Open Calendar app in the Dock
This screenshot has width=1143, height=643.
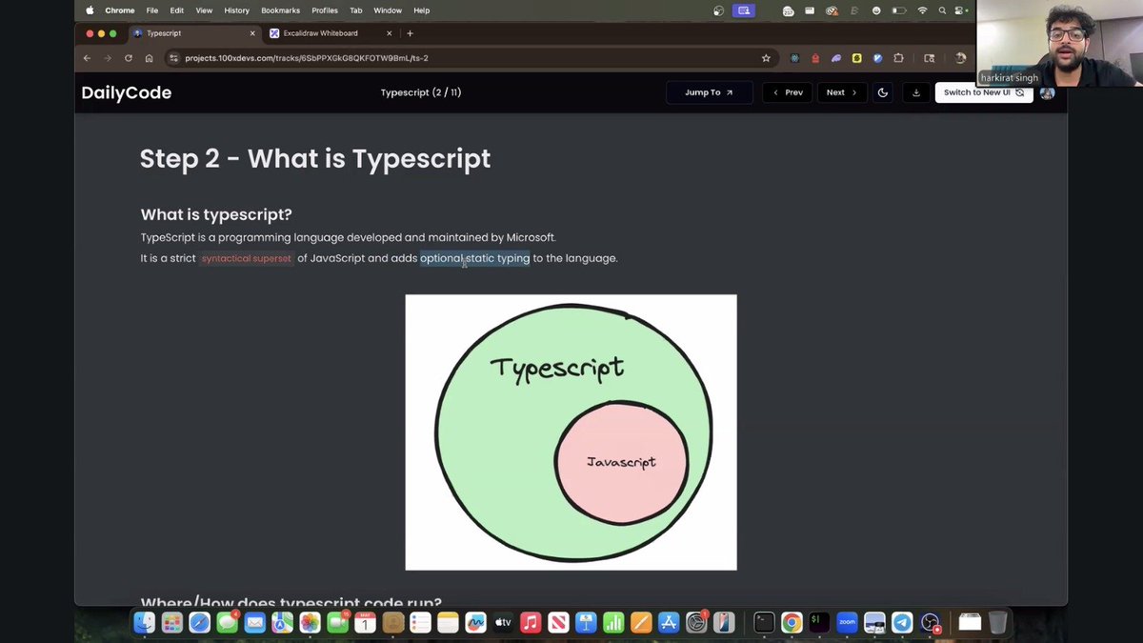pos(366,622)
